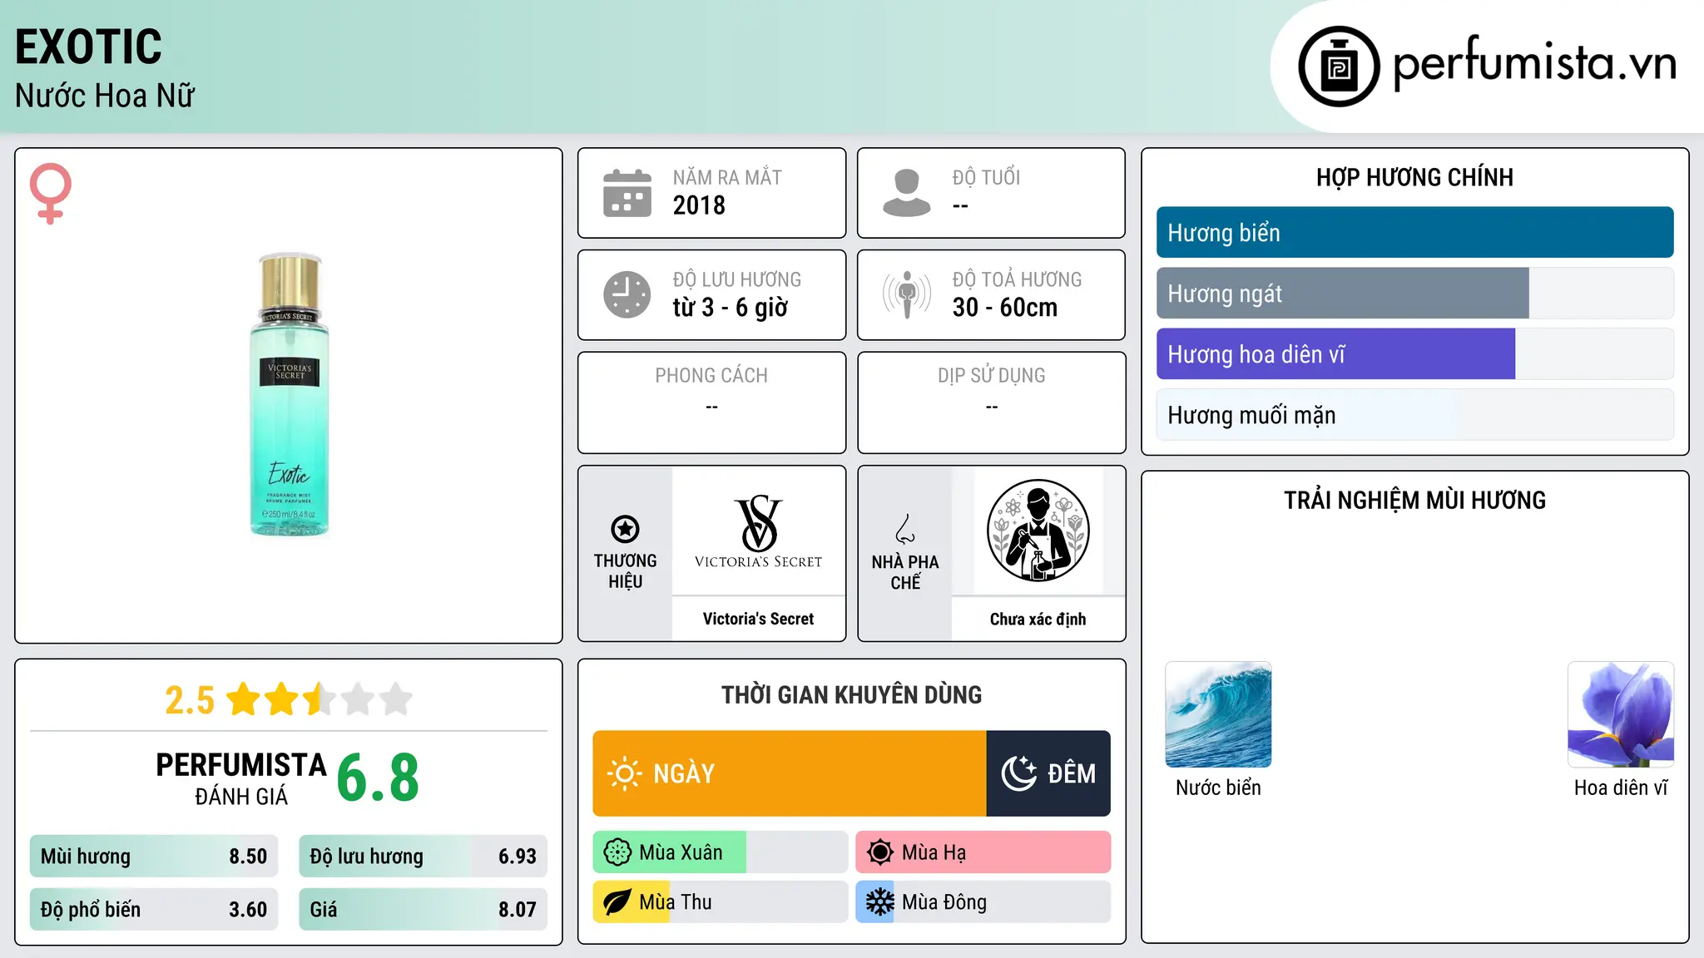Click the Mùa Đông season label

pyautogui.click(x=944, y=902)
